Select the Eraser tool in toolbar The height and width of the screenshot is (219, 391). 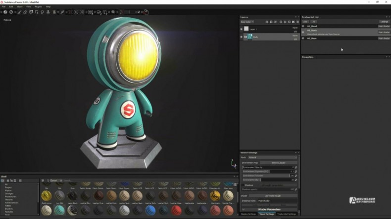click(x=25, y=12)
